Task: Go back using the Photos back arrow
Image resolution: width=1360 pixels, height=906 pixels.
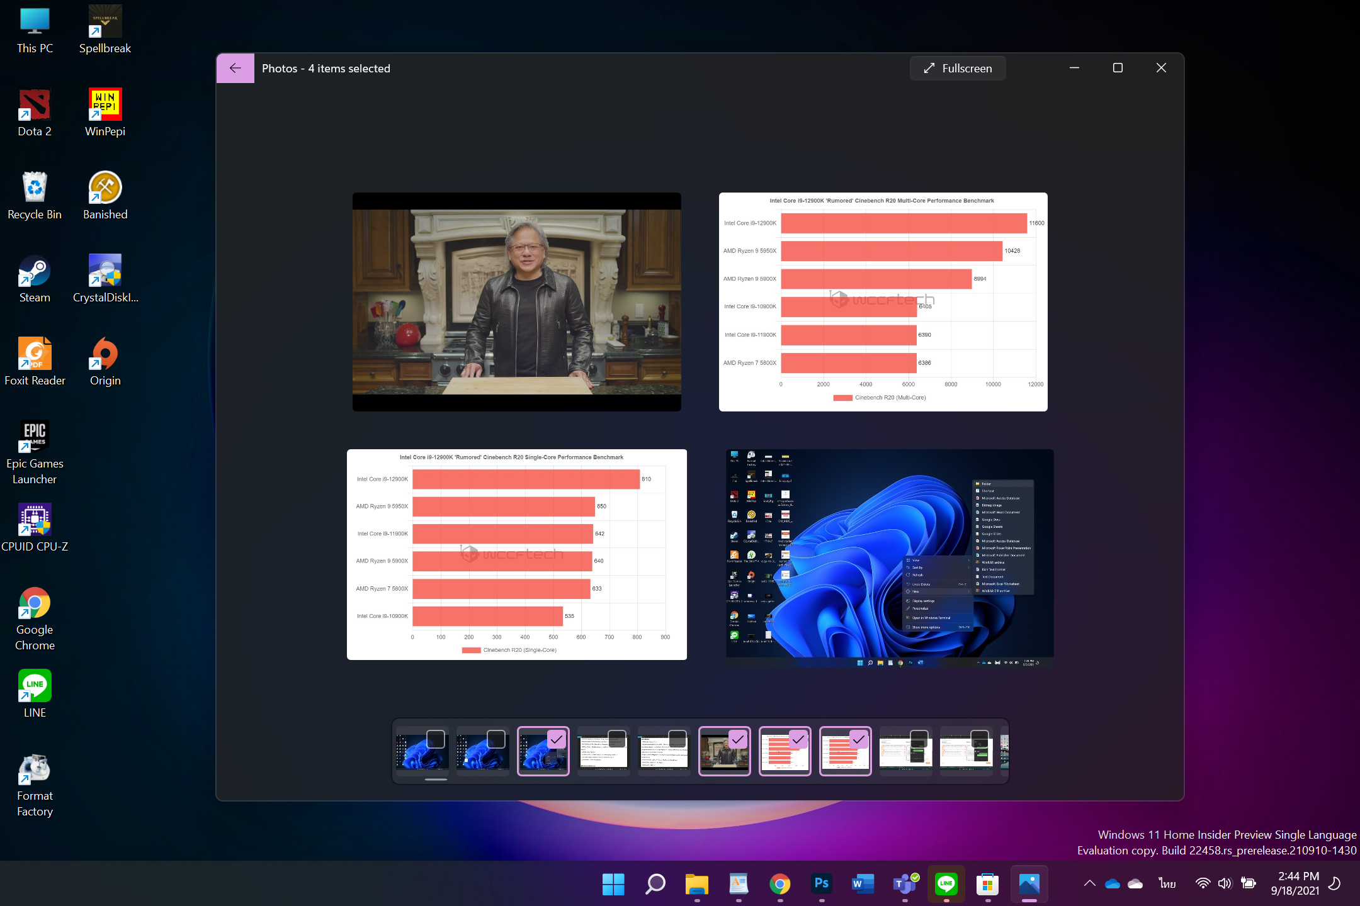Action: (x=235, y=68)
